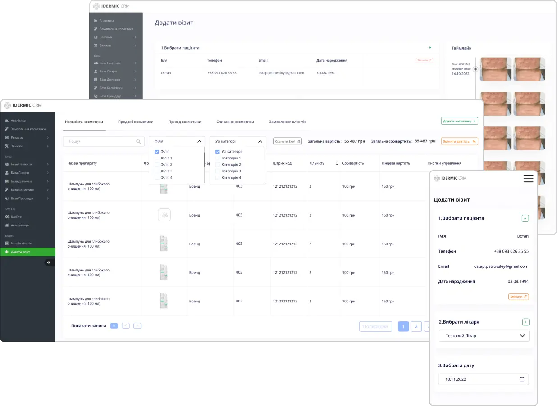Collapse the Філія filter dropdown

[x=199, y=141]
